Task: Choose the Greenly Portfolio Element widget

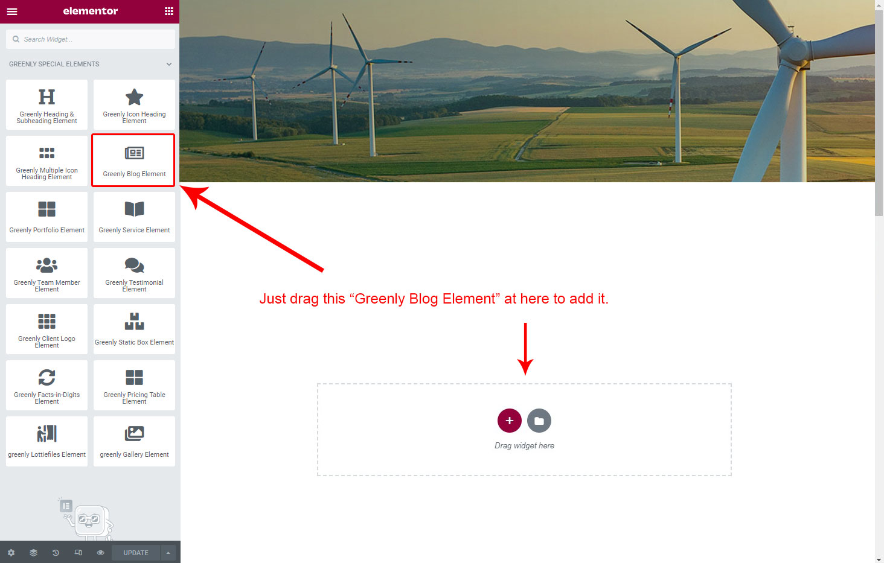Action: click(x=46, y=217)
